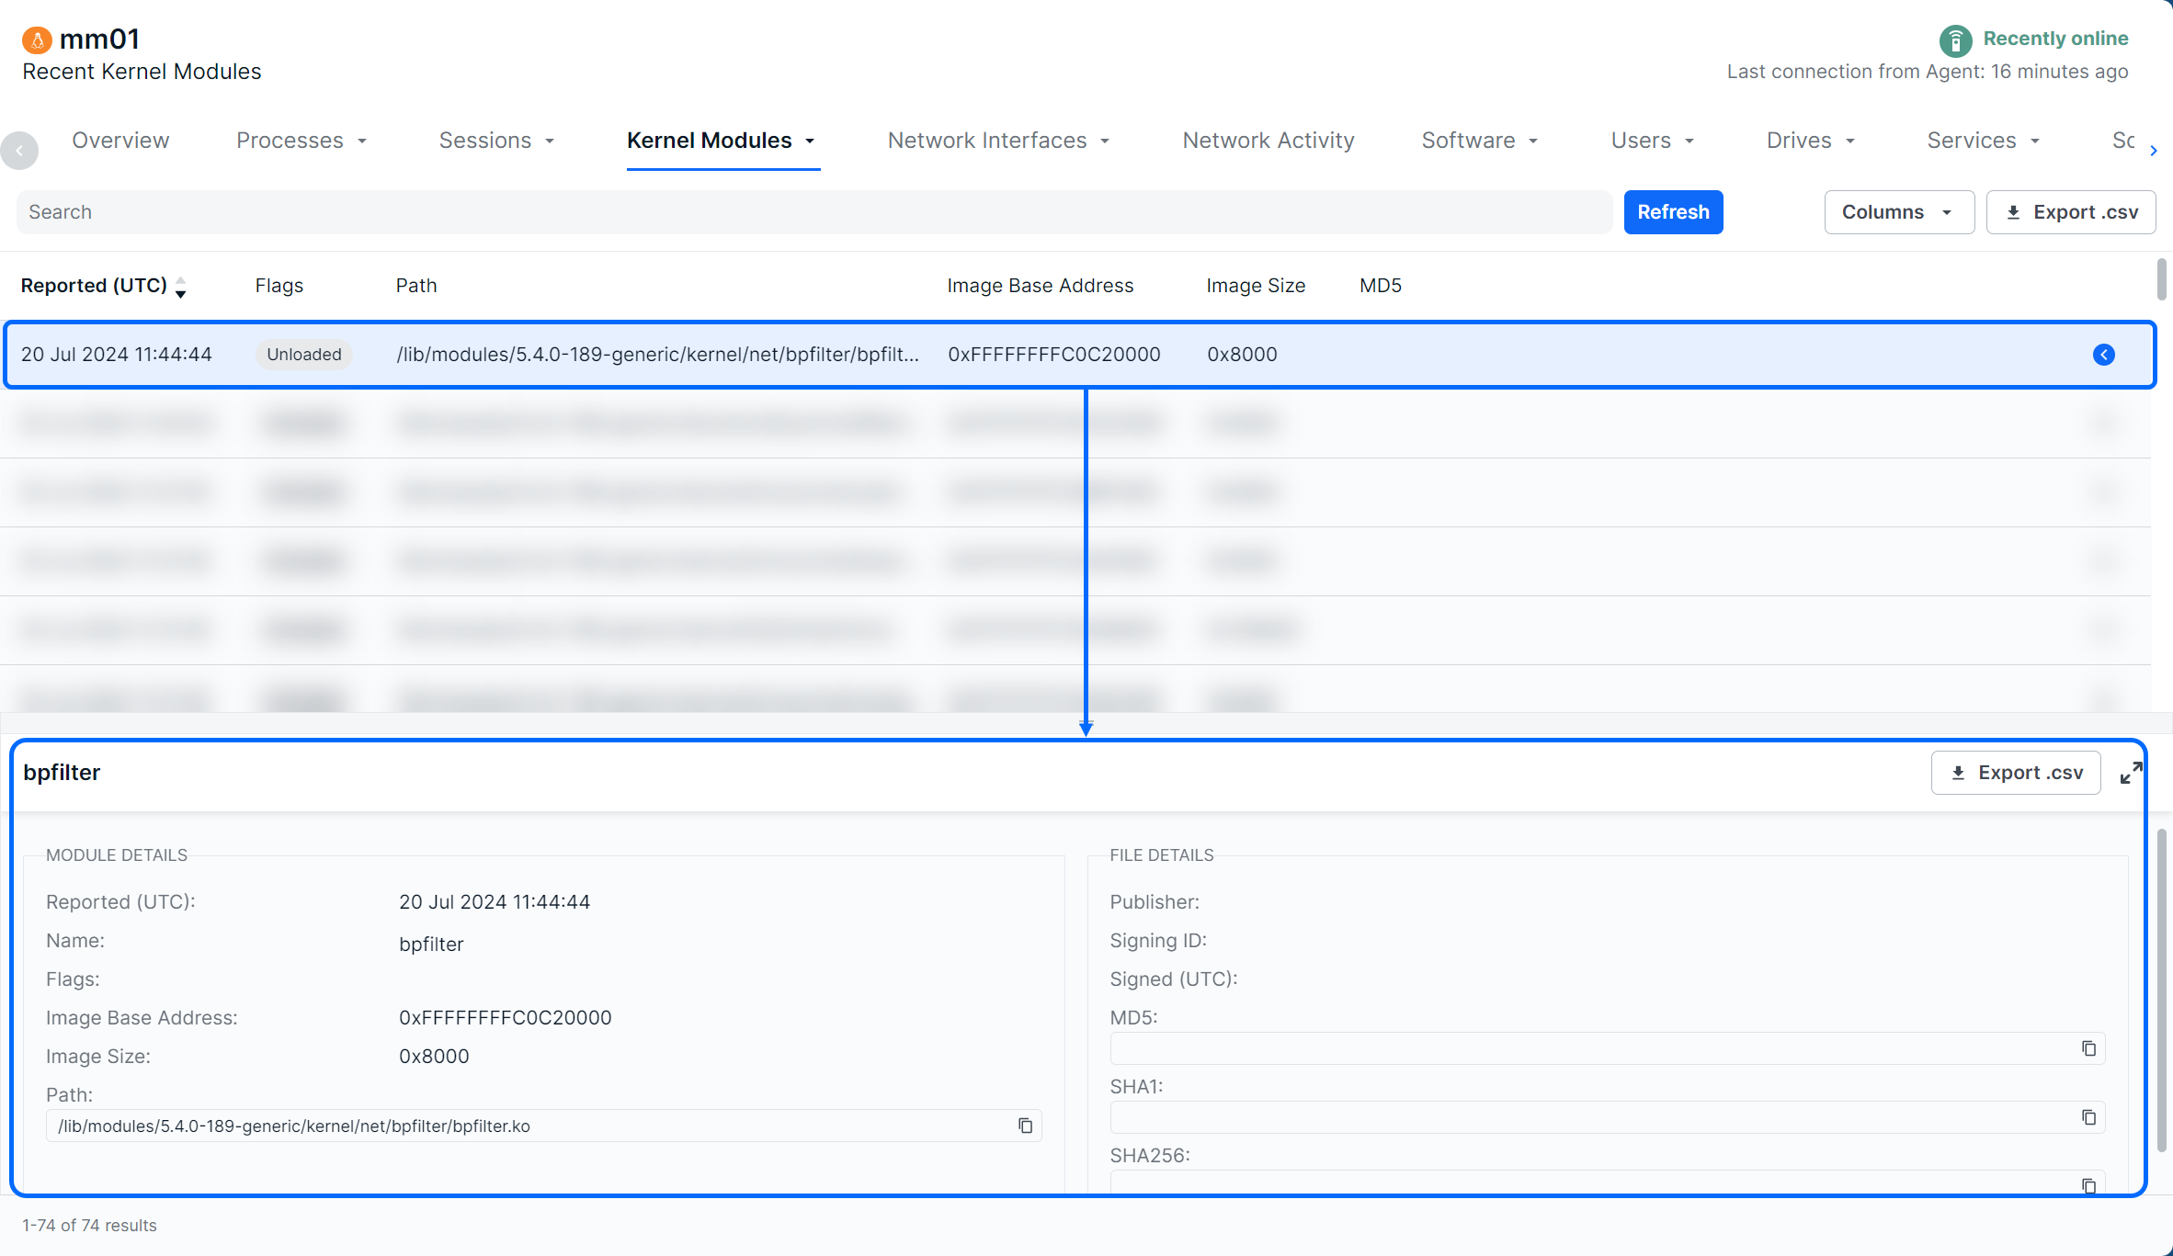Viewport: 2173px width, 1256px height.
Task: Copy the module path to clipboard
Action: pyautogui.click(x=1025, y=1126)
